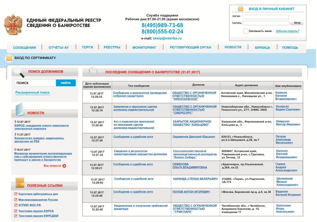Click the folder icon next to ВХОД ПО СЕРТИФИКАТУ
Screen dimensions: 317x222
pos(9,58)
